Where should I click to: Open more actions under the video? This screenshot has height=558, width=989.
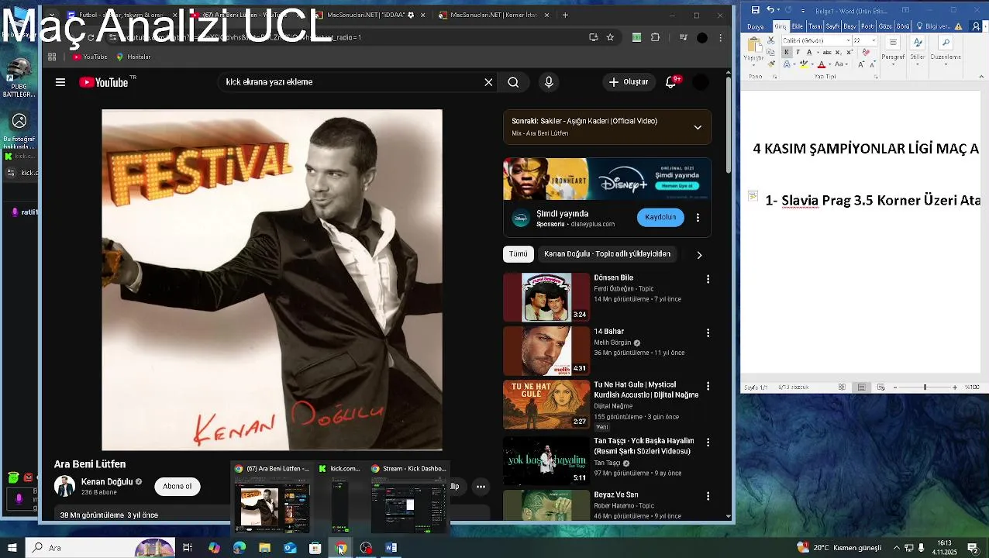(481, 487)
